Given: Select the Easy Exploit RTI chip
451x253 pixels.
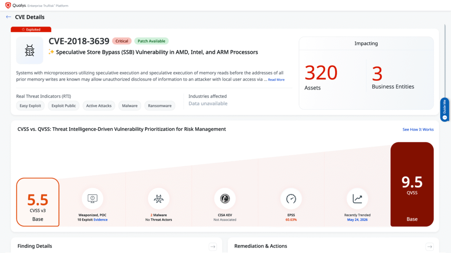Looking at the screenshot, I should coord(30,106).
